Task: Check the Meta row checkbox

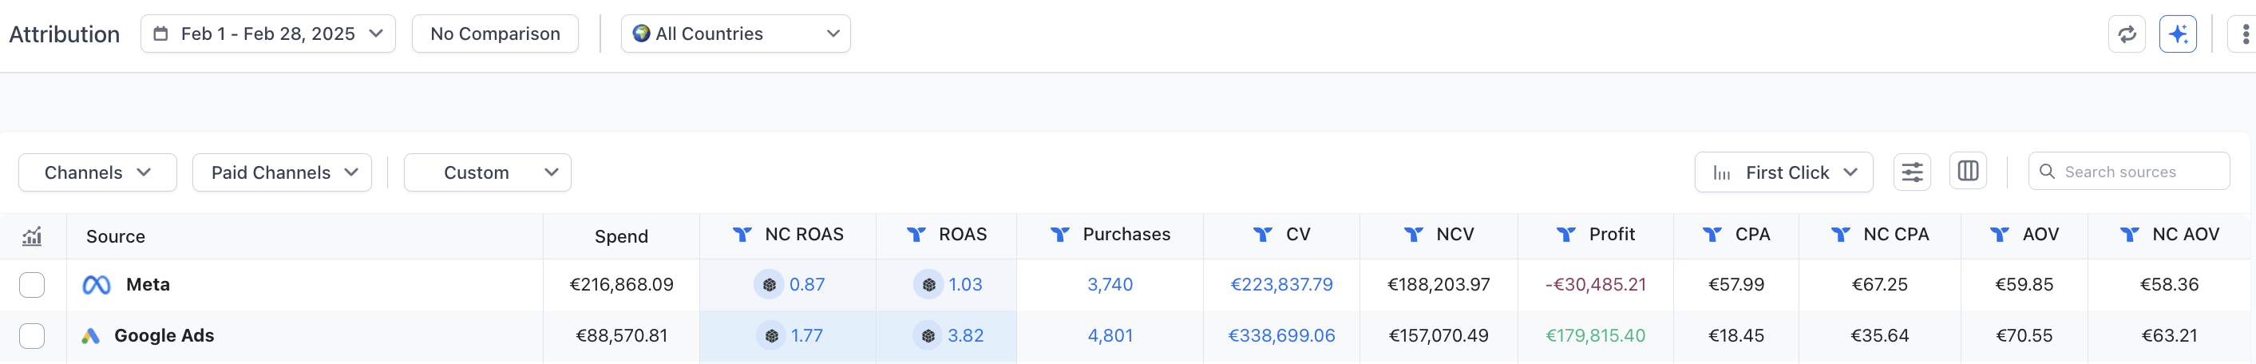Action: (x=33, y=284)
